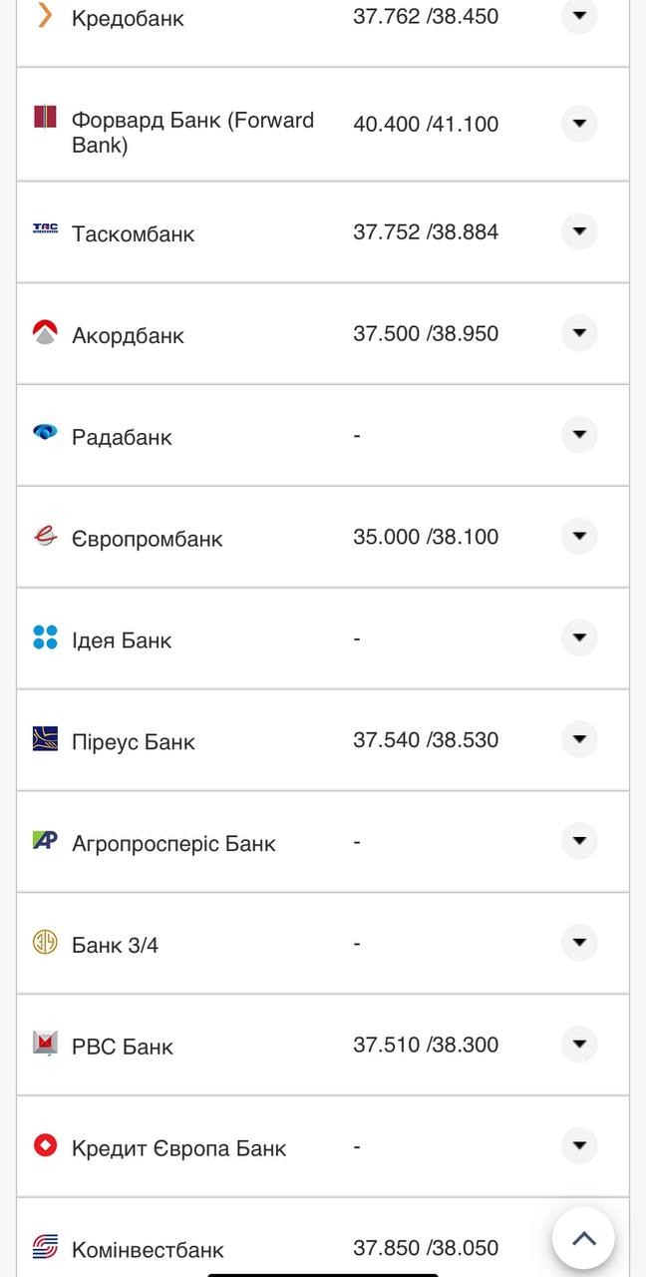Click the Банк 3/4 gold logo
This screenshot has height=1277, width=646.
pos(45,942)
